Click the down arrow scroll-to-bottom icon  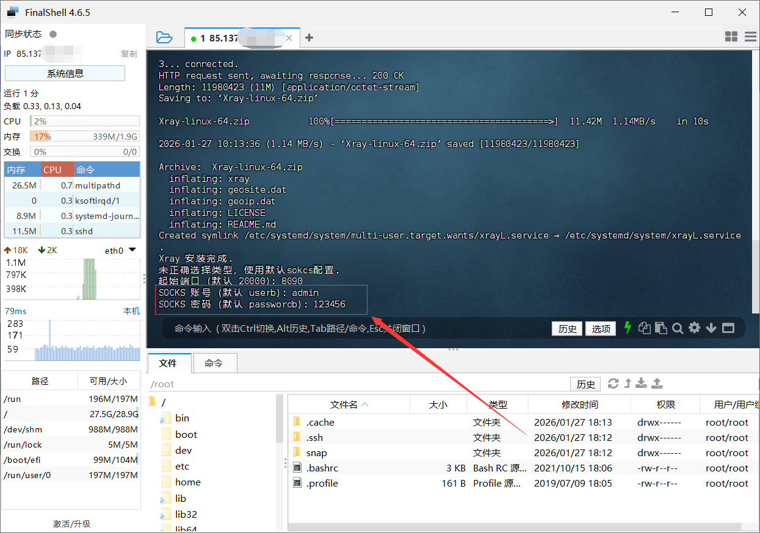pos(711,328)
